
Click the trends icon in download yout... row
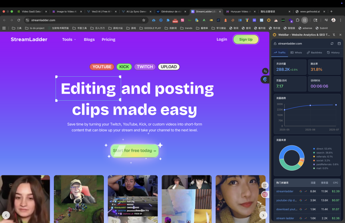(306, 209)
